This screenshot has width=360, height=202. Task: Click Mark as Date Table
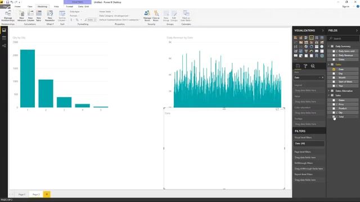point(186,16)
